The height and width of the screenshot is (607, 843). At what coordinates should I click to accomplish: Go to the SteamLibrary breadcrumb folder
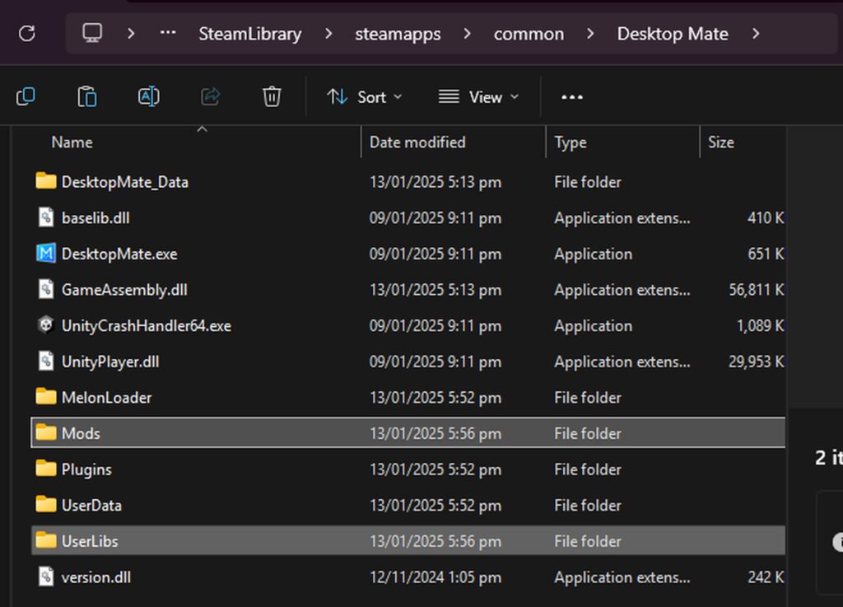(250, 34)
